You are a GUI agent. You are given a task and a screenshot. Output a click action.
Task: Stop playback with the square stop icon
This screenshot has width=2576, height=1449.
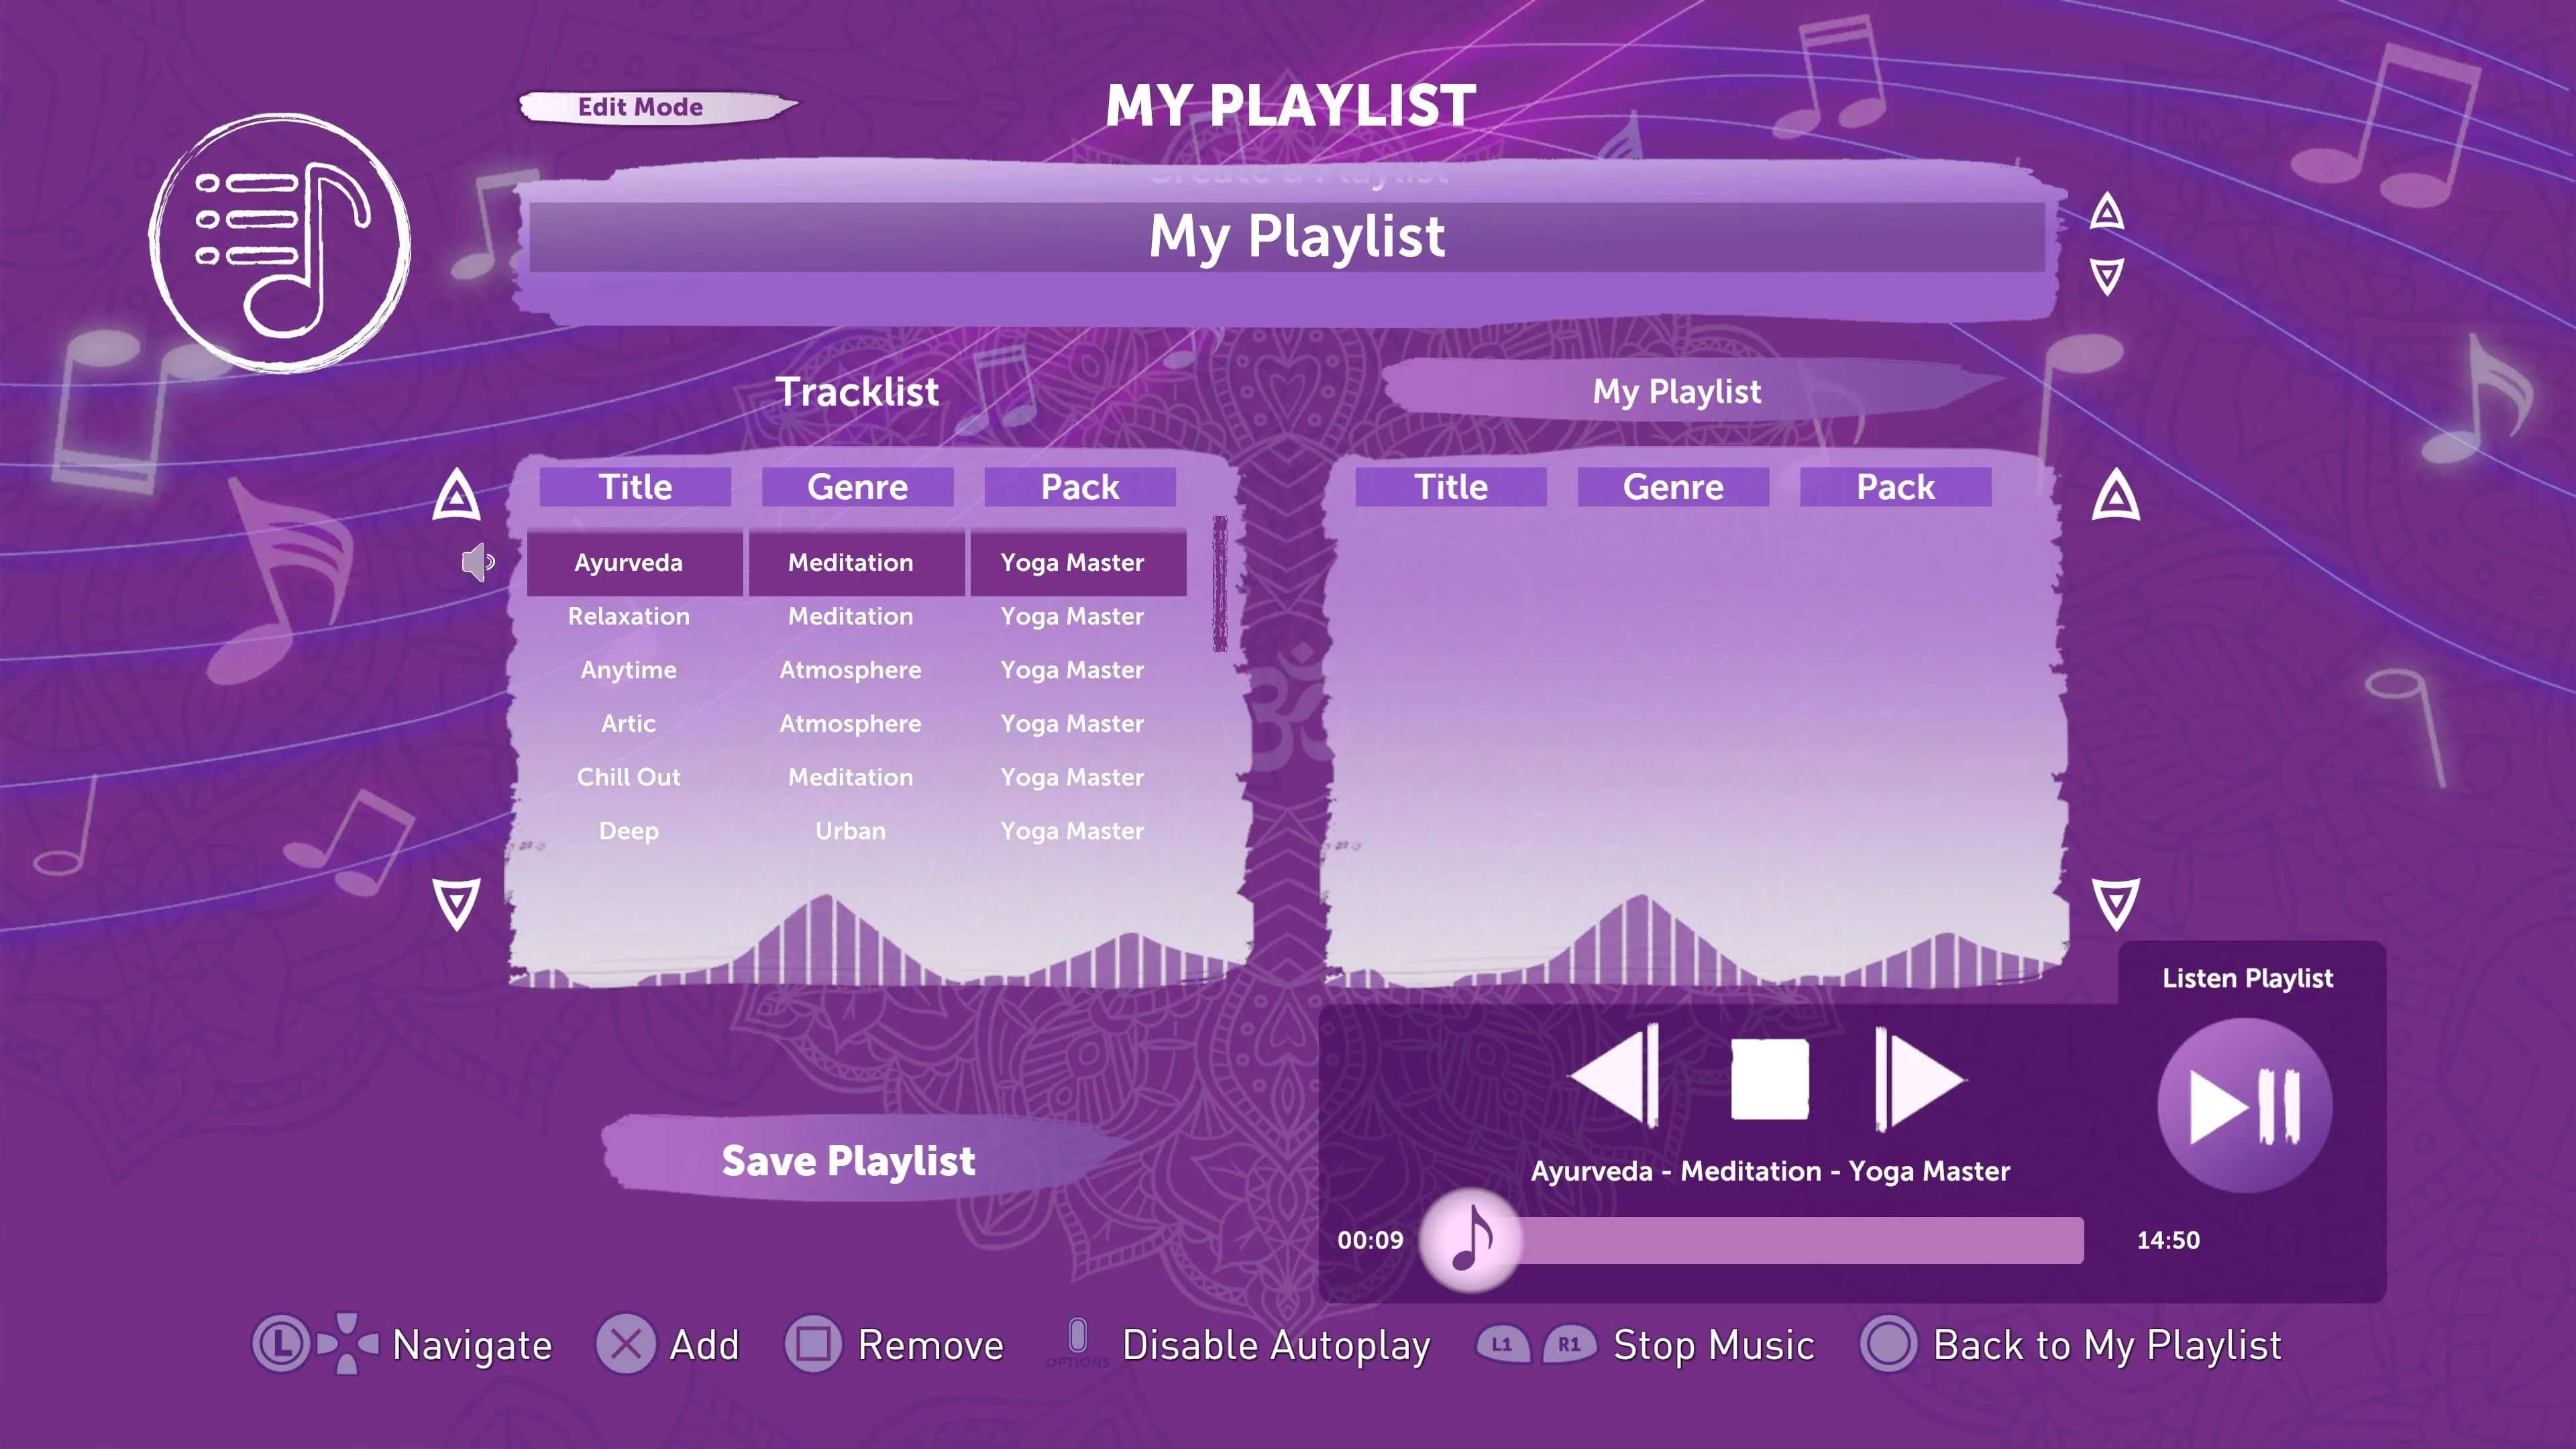1769,1079
